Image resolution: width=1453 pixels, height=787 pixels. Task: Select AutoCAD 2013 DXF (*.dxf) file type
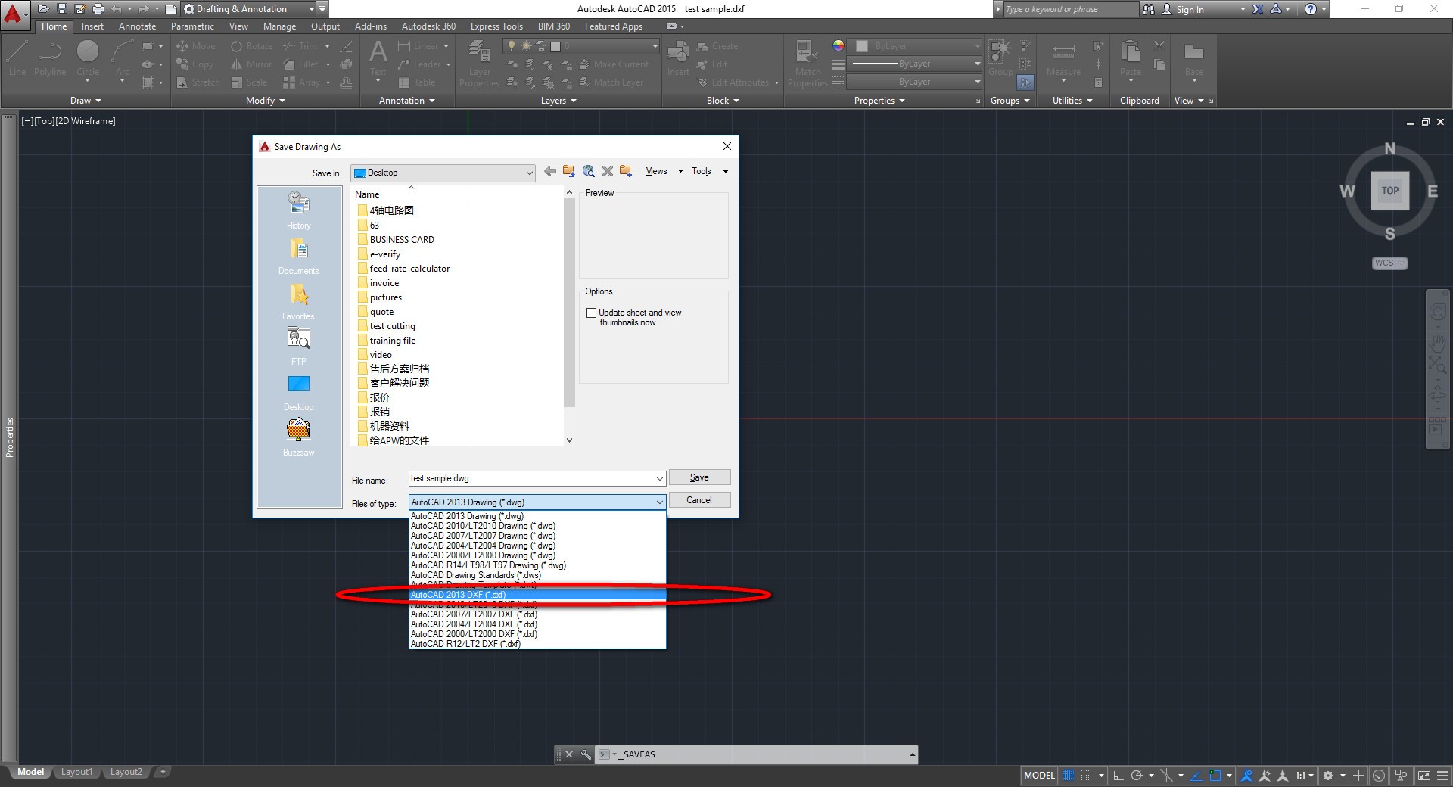coord(537,595)
